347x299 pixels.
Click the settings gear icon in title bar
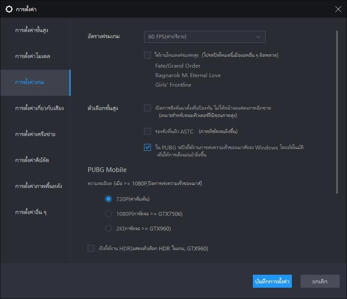9,9
